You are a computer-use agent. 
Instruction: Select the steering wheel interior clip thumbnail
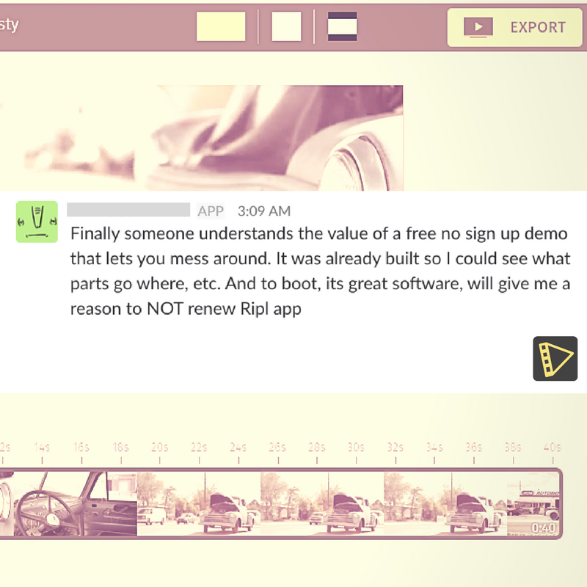pos(76,503)
